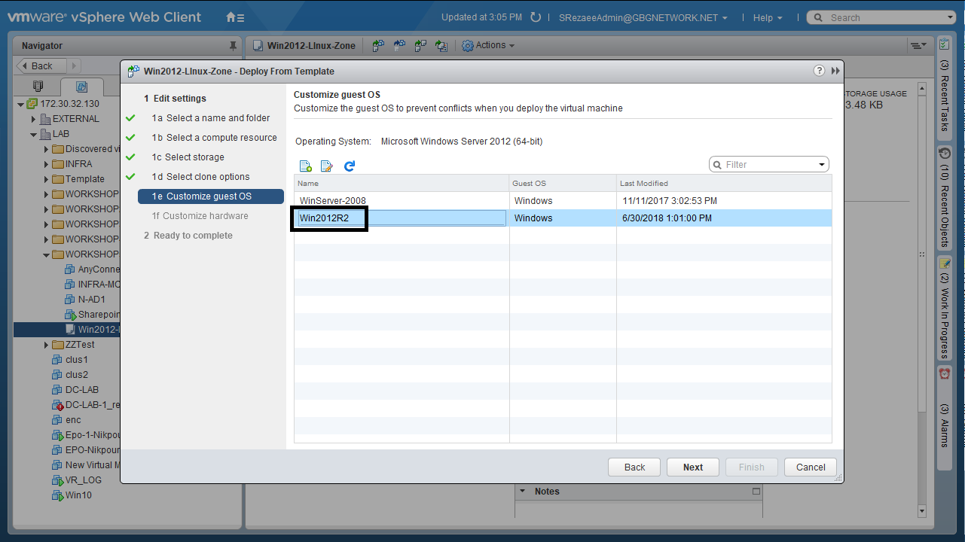Viewport: 965px width, 542px height.
Task: Expand the ZZTest folder
Action: pyautogui.click(x=47, y=345)
